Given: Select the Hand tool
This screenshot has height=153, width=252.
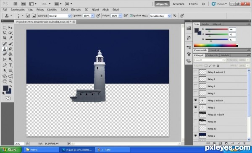Looking at the screenshot, I should tap(5, 81).
